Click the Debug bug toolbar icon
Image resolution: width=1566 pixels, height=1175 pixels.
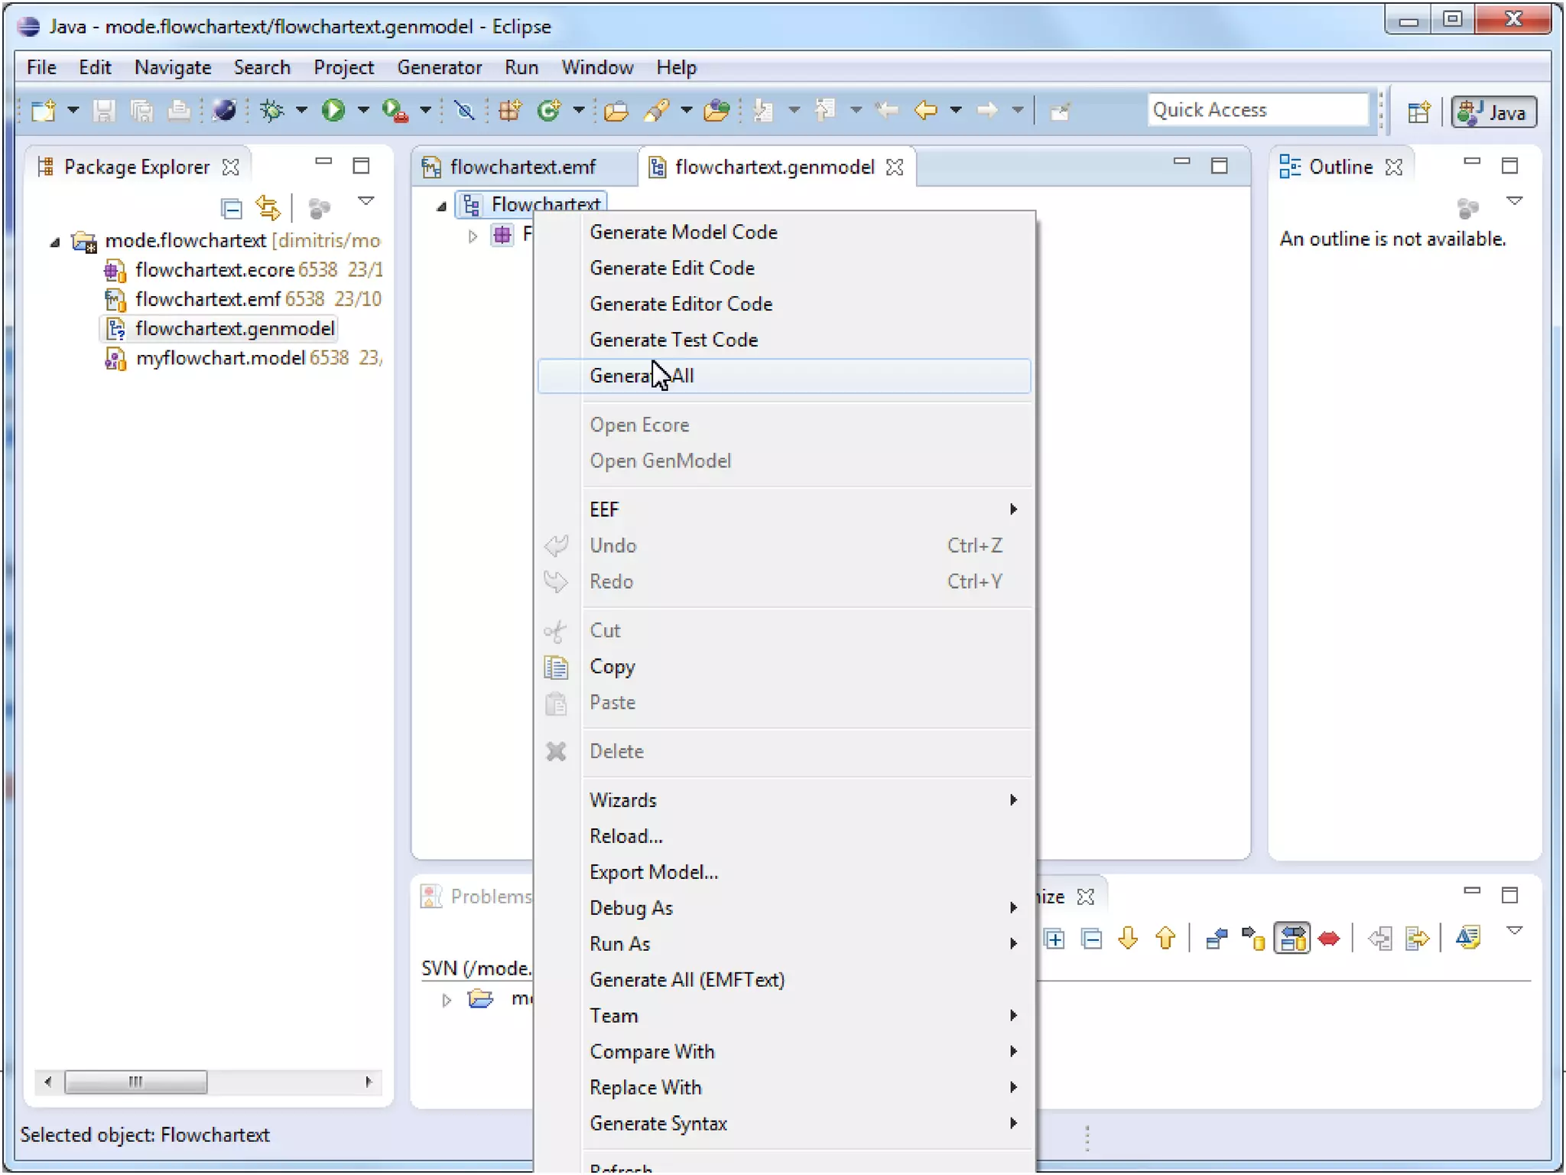coord(271,111)
